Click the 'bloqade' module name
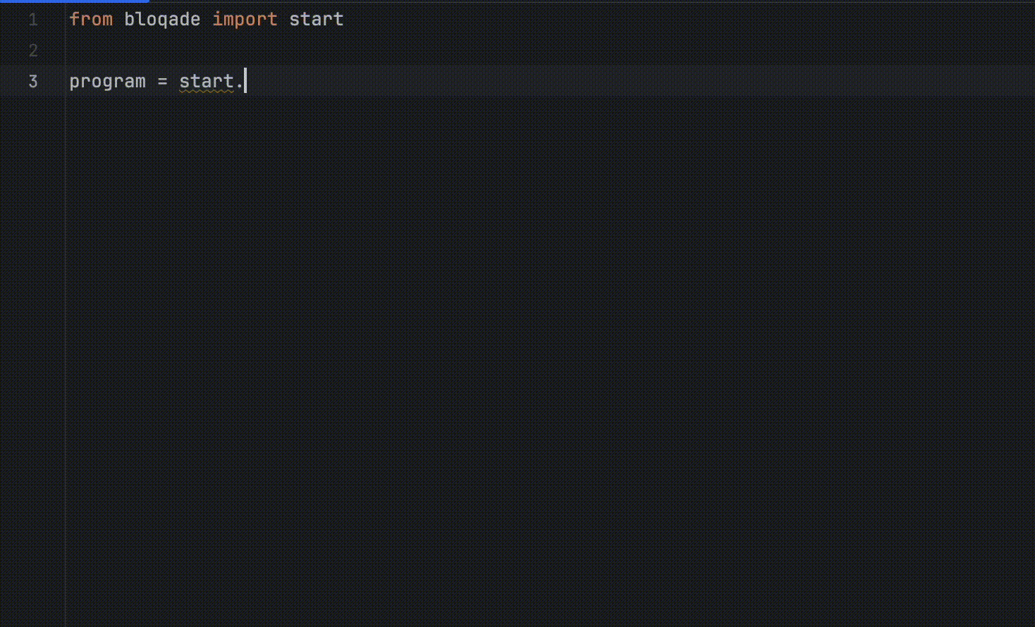 (x=162, y=20)
